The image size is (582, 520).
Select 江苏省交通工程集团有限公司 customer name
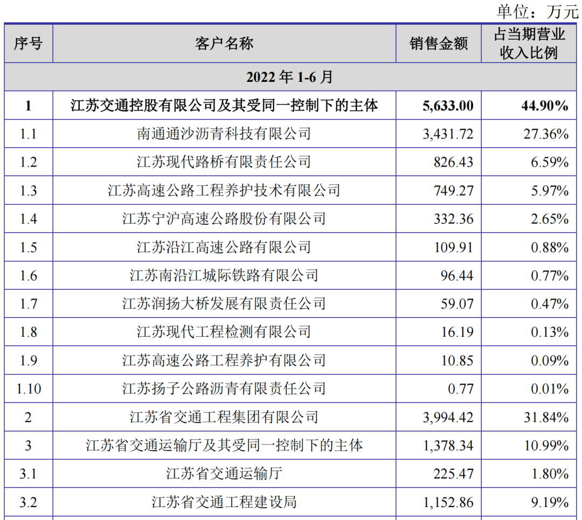pos(224,417)
